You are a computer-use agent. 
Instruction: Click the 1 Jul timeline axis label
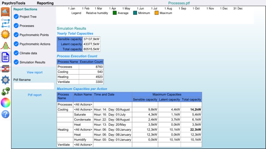point(154,8)
